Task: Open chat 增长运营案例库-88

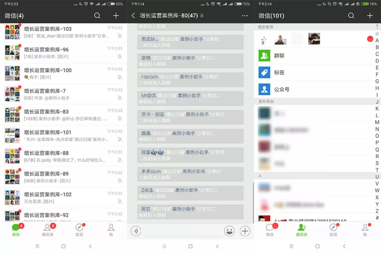Action: (x=64, y=156)
